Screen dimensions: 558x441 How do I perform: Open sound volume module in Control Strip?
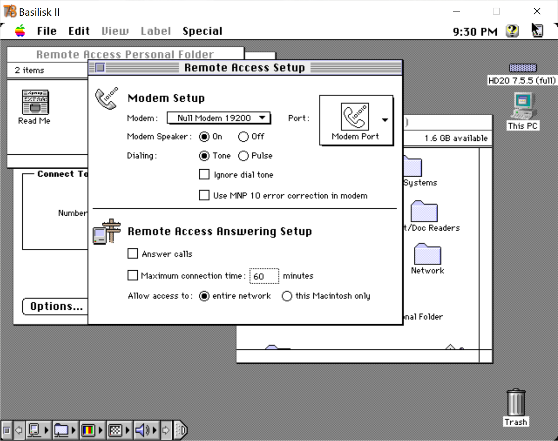(142, 431)
